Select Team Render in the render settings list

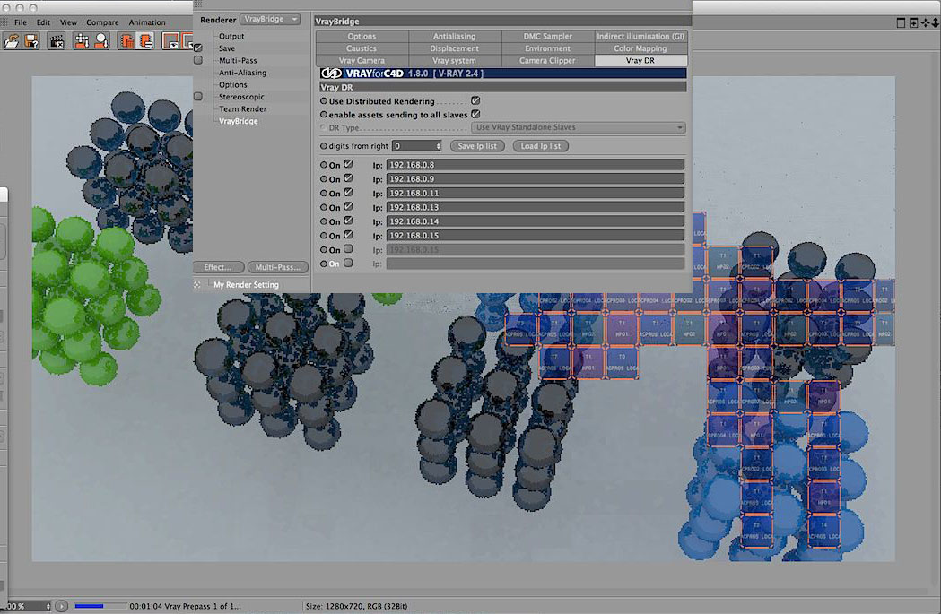point(242,109)
